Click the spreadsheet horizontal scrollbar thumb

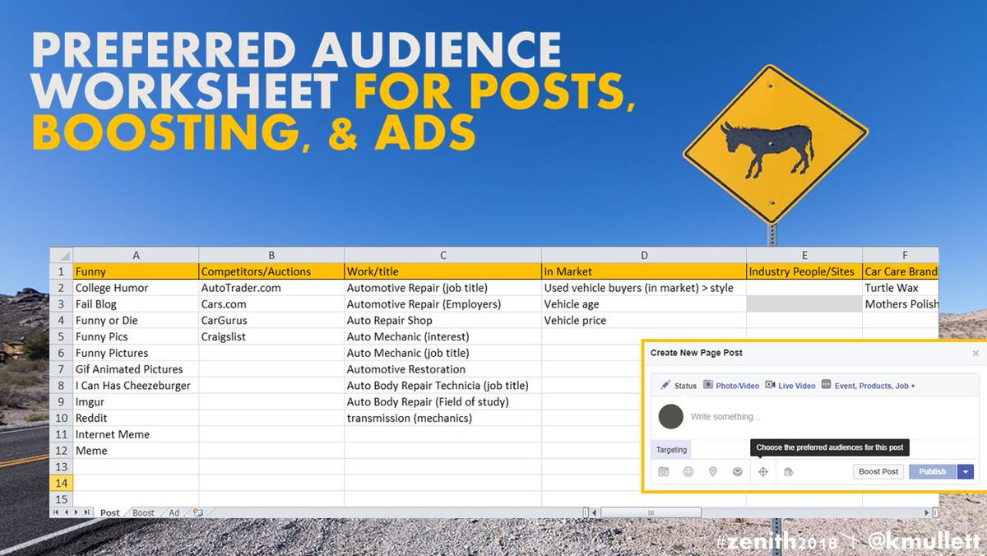(x=650, y=512)
